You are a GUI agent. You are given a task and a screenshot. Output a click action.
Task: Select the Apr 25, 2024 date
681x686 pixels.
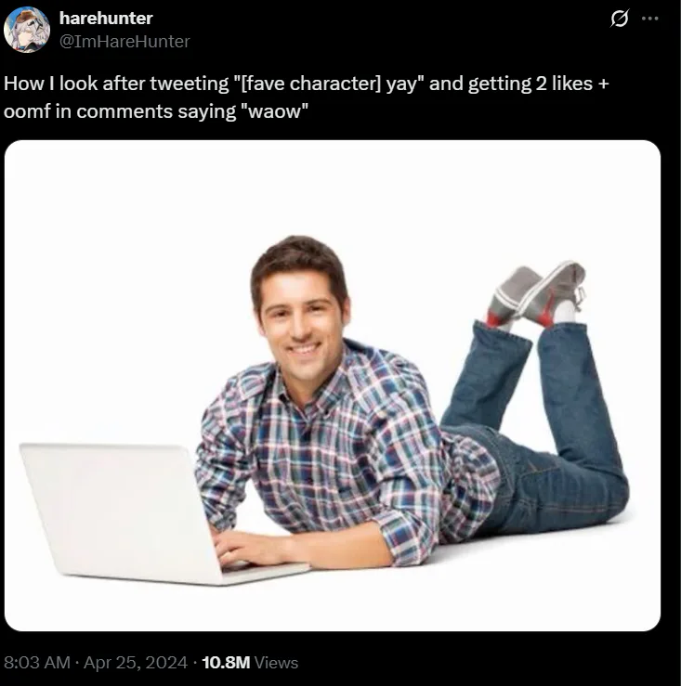(x=136, y=662)
